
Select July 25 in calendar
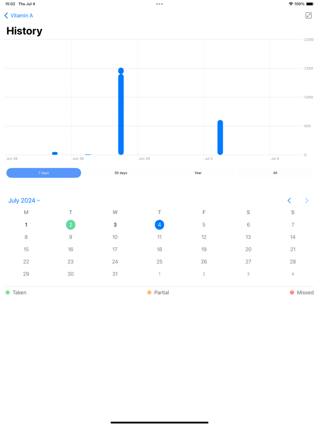click(159, 262)
